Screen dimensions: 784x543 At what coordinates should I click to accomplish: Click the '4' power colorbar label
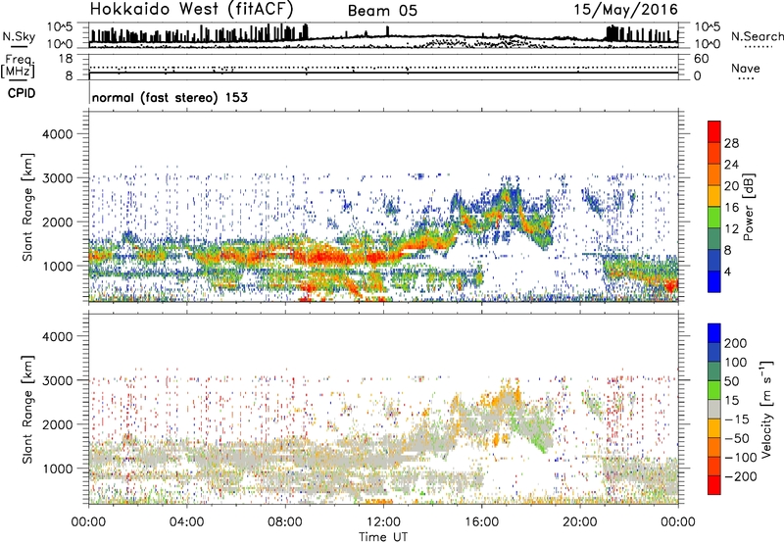[x=728, y=272]
